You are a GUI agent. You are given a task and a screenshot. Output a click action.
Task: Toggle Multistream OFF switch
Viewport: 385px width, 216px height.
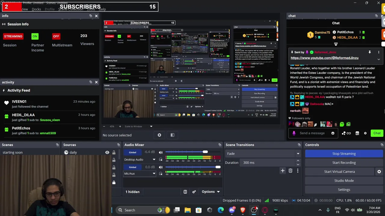click(56, 36)
